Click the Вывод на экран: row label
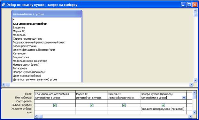Image resolution: width=199 pixels, height=120 pixels. click(22, 105)
